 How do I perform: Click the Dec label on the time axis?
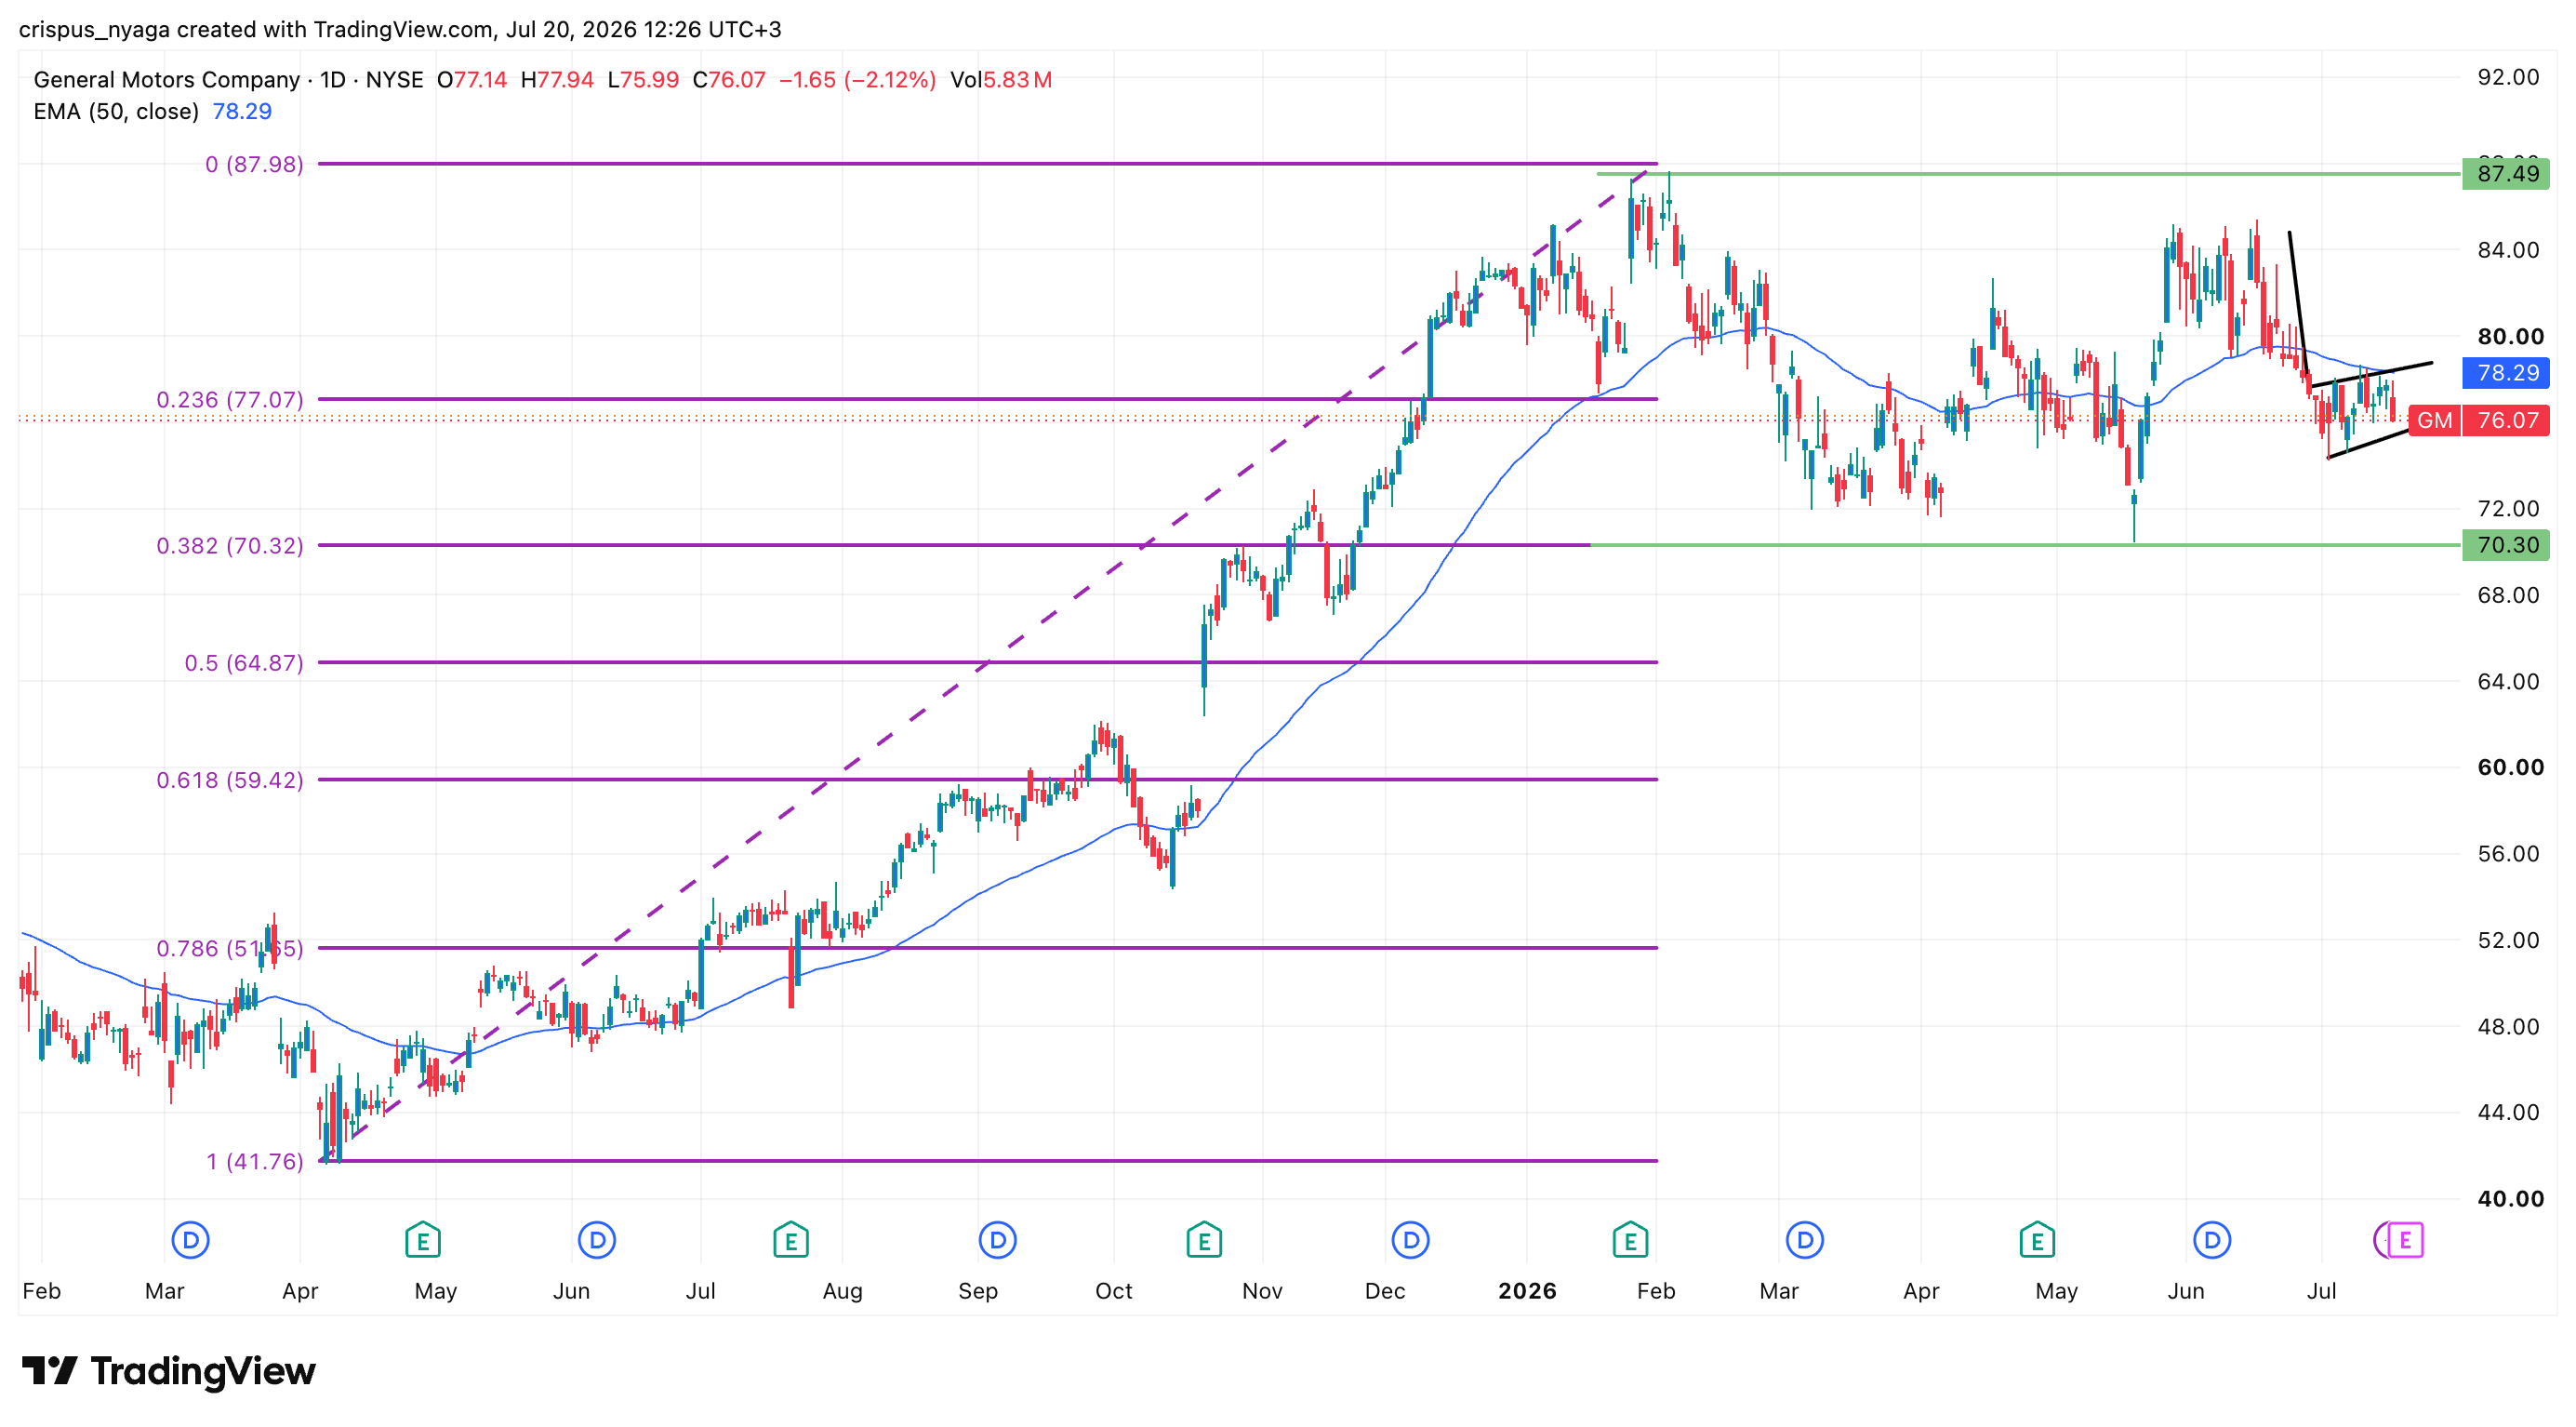coord(1384,1291)
